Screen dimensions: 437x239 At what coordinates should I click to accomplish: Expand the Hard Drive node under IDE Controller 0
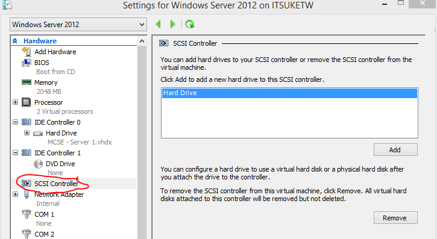point(27,133)
